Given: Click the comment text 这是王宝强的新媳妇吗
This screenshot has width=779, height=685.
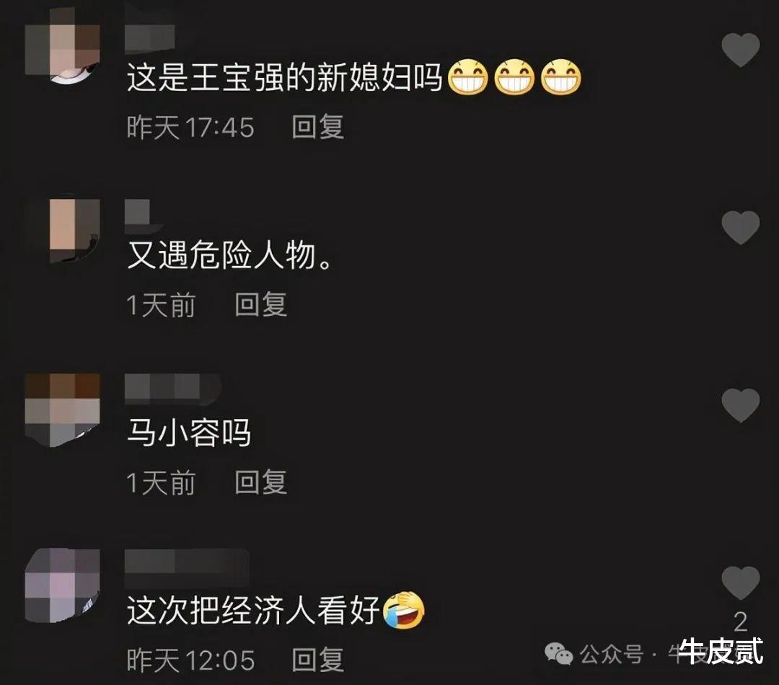Looking at the screenshot, I should [x=285, y=77].
